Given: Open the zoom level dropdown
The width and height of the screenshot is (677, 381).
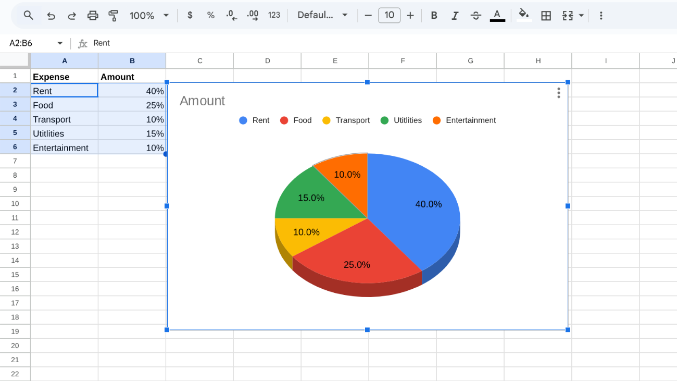Looking at the screenshot, I should coord(149,15).
